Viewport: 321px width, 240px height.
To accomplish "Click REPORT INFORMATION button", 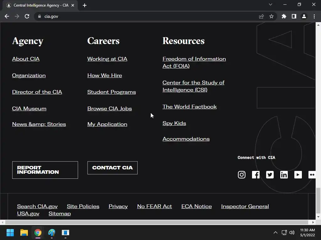I will point(45,170).
